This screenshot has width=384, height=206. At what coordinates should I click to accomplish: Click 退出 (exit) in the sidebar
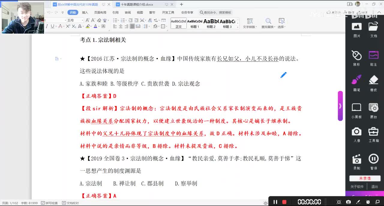point(374,186)
